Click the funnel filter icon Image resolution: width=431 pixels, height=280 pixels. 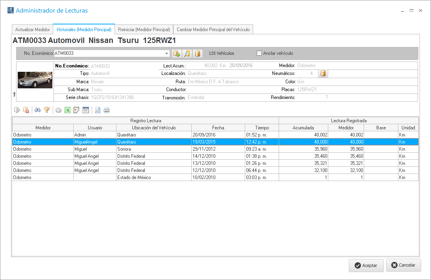click(47, 110)
